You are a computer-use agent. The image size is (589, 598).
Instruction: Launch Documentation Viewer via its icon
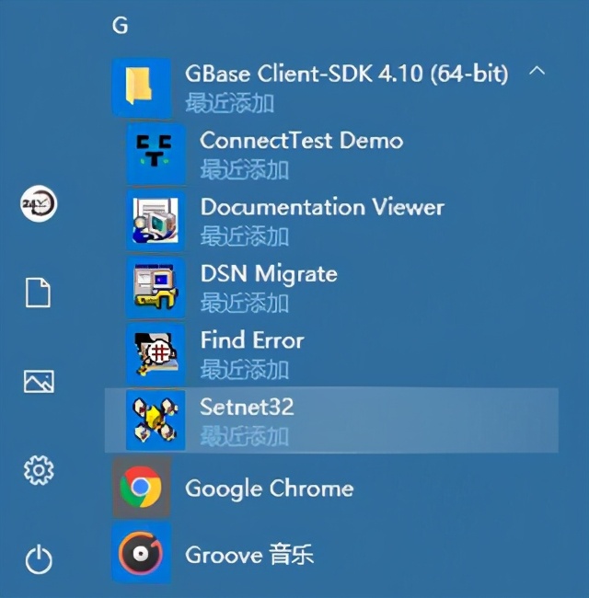click(156, 221)
